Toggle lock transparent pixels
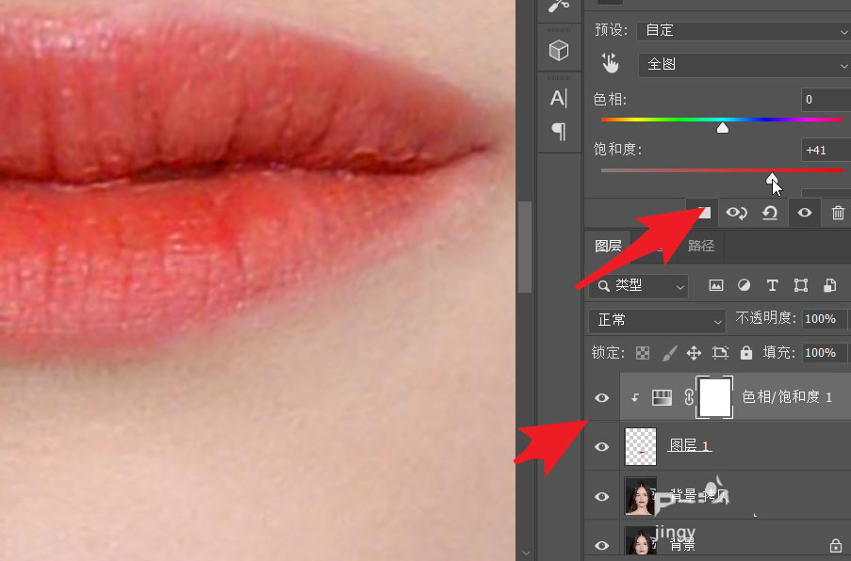 pyautogui.click(x=643, y=353)
